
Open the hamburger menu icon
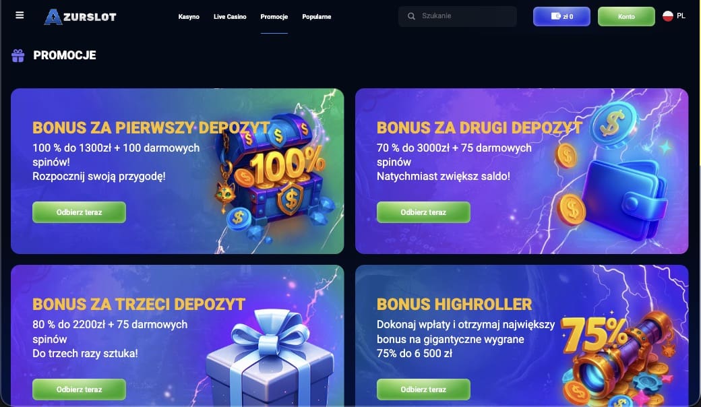[x=20, y=15]
